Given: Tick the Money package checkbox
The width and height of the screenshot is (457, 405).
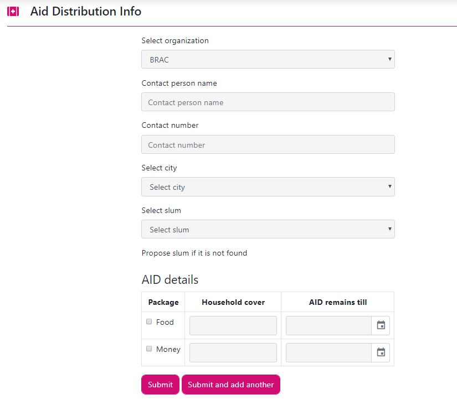Looking at the screenshot, I should coord(149,349).
